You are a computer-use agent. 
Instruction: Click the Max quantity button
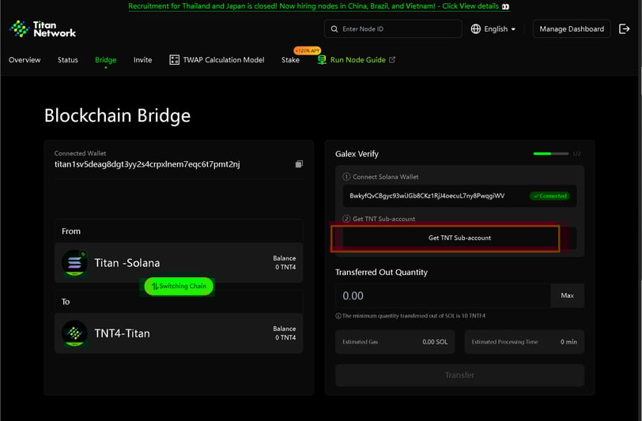pyautogui.click(x=567, y=295)
